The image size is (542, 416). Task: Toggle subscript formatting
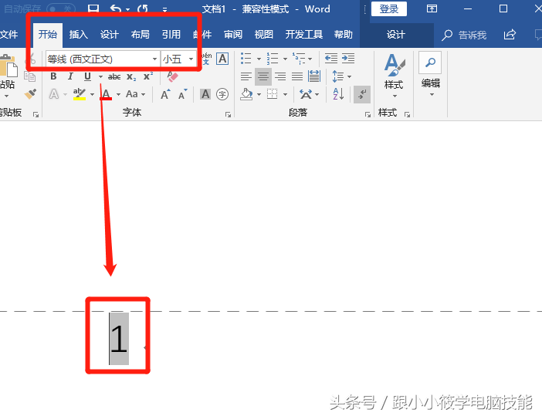131,76
